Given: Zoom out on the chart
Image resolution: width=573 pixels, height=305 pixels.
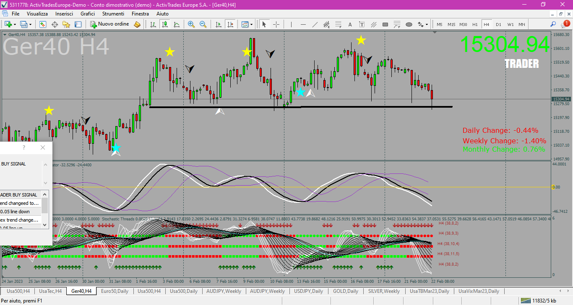Looking at the screenshot, I should (x=203, y=24).
